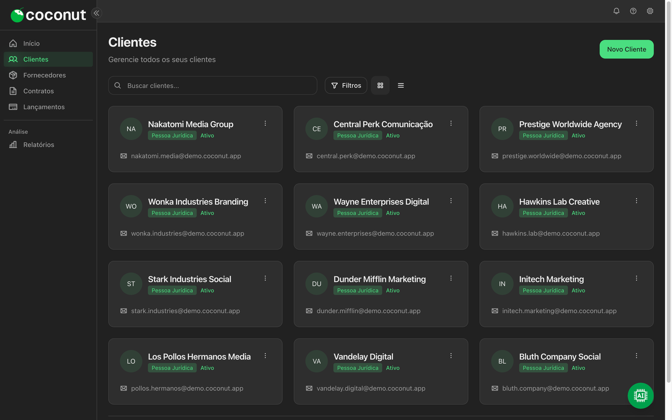The image size is (672, 420).
Task: Switch to grid view
Action: [380, 85]
